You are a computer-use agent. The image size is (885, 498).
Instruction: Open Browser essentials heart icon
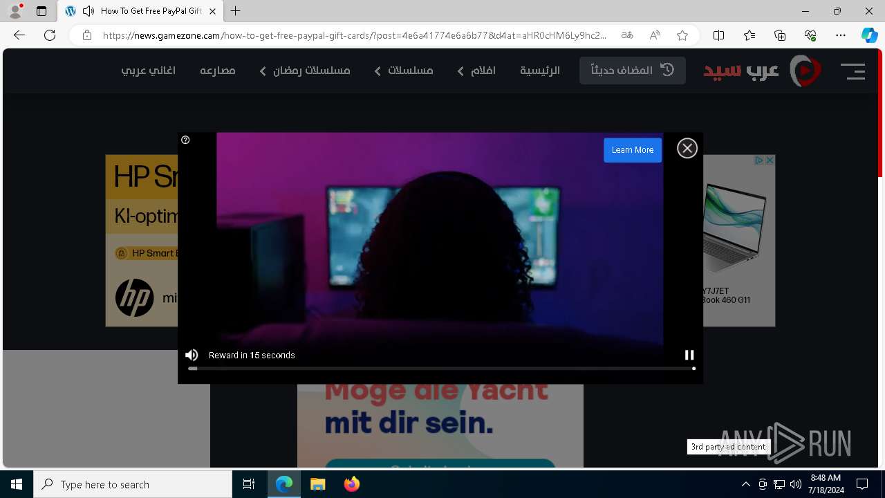(810, 35)
